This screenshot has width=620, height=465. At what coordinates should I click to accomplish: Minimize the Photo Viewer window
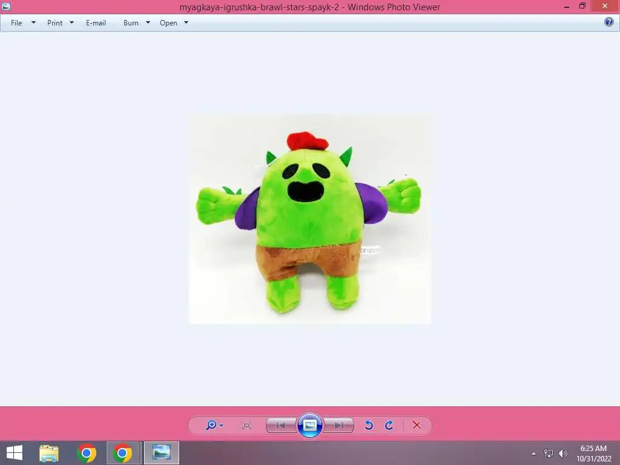(x=567, y=7)
